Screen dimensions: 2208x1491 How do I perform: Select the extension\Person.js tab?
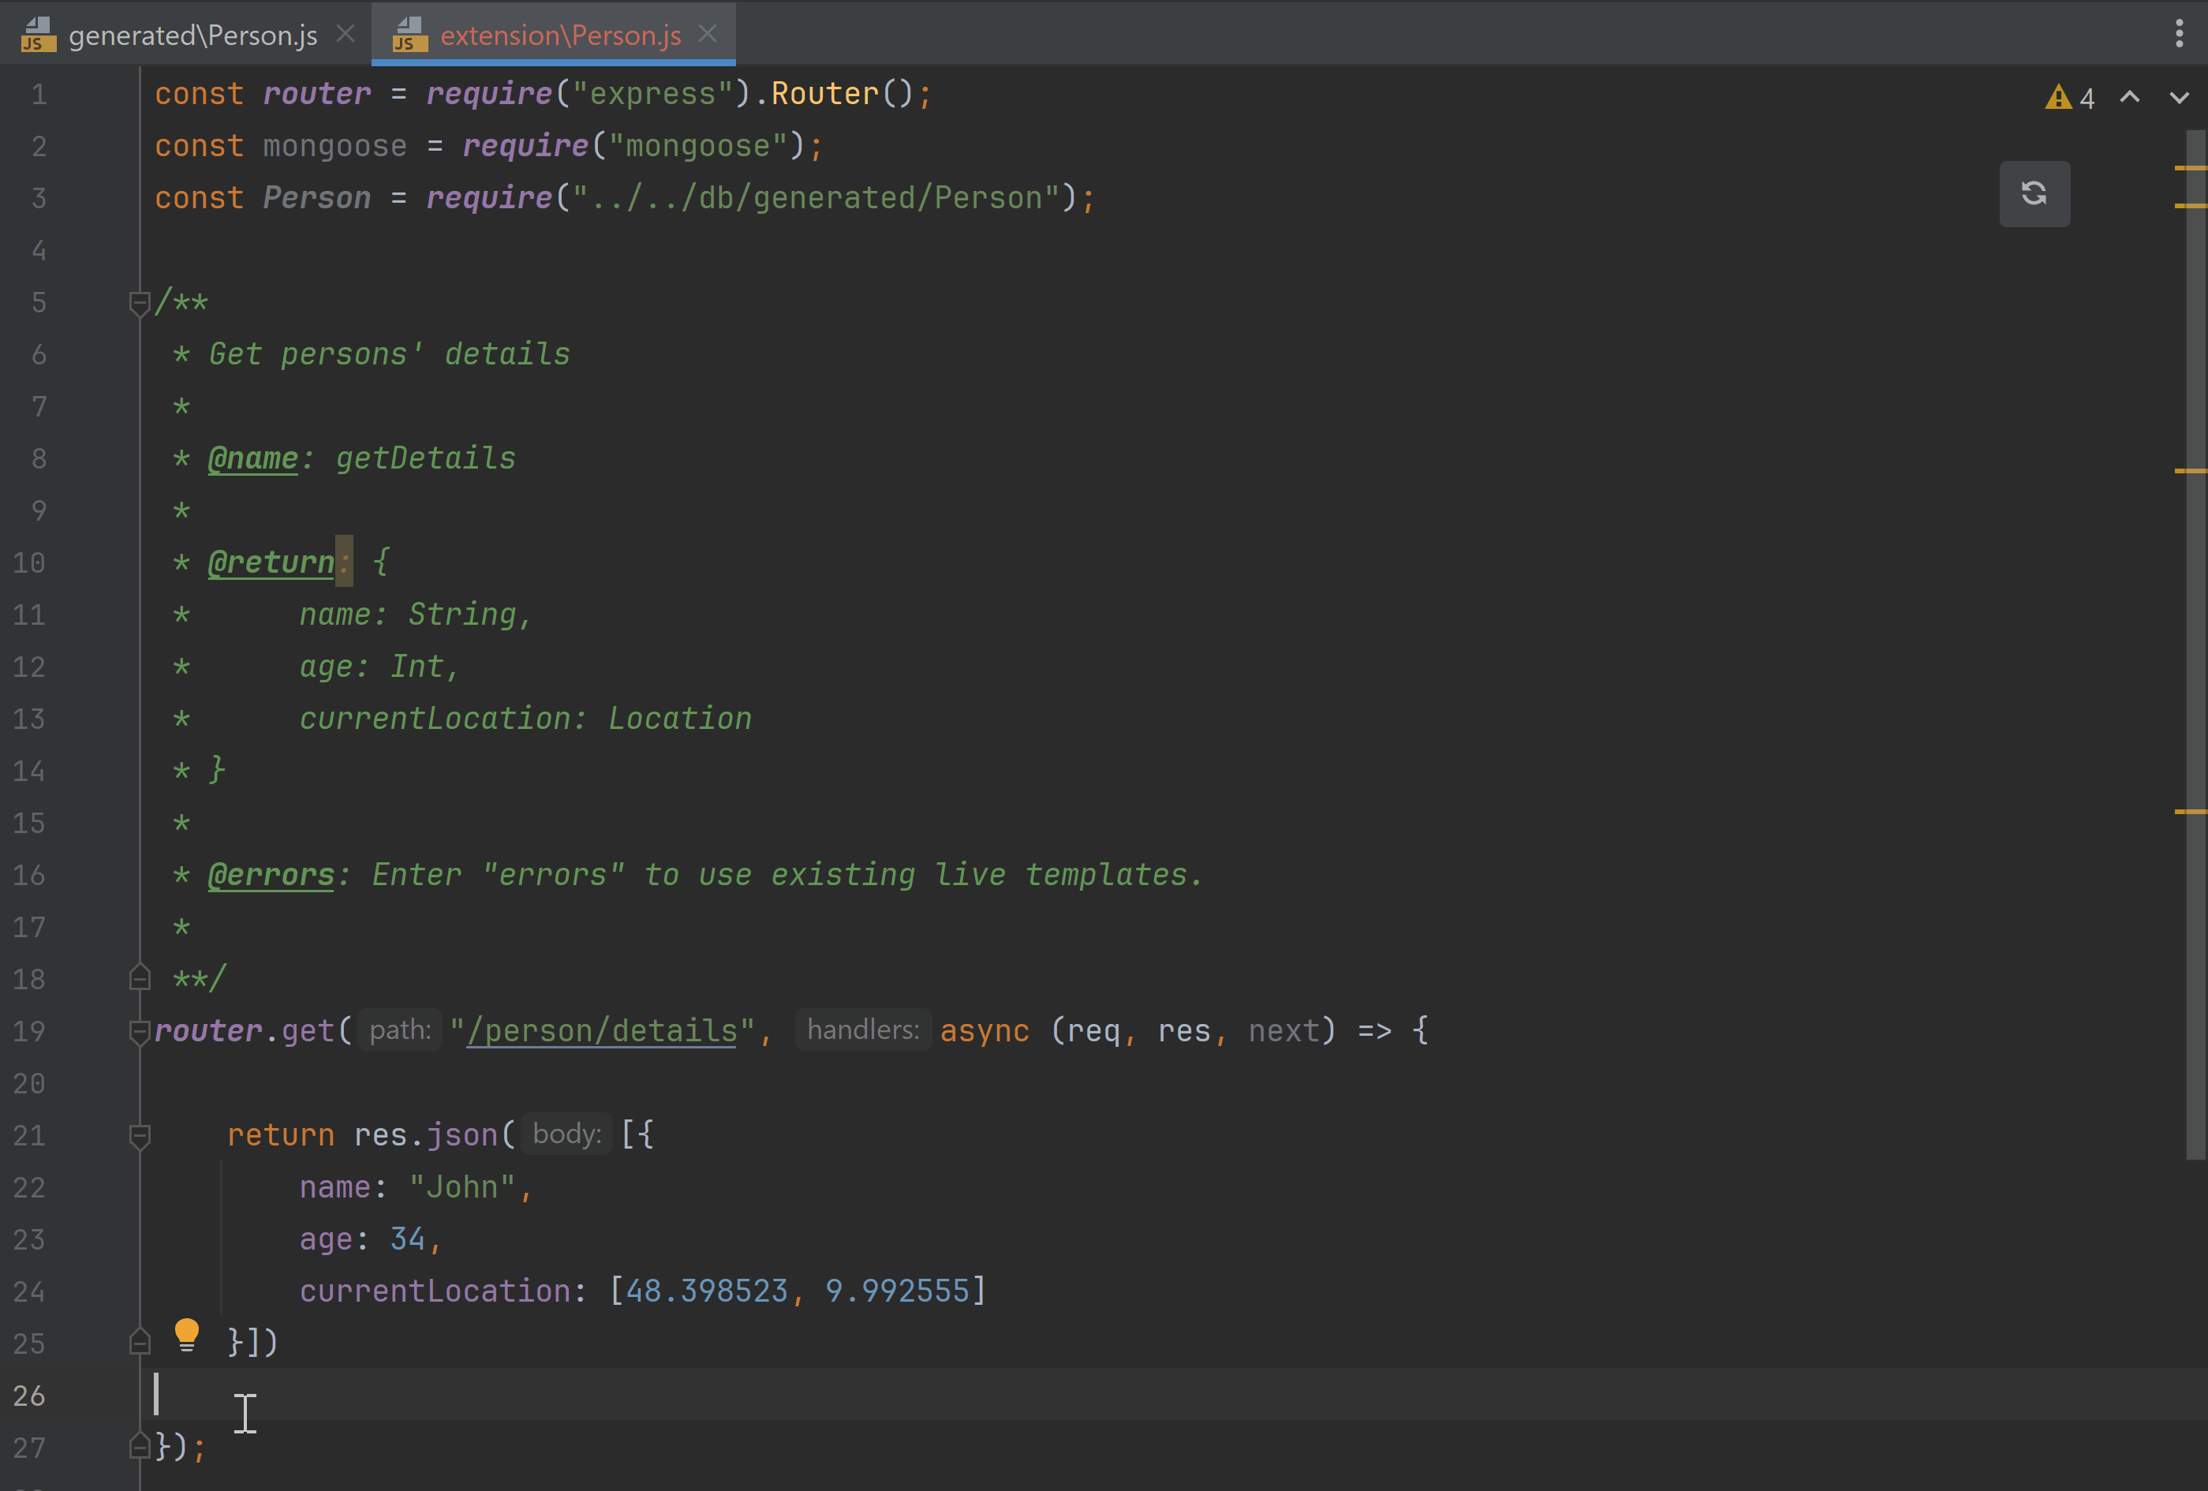561,35
